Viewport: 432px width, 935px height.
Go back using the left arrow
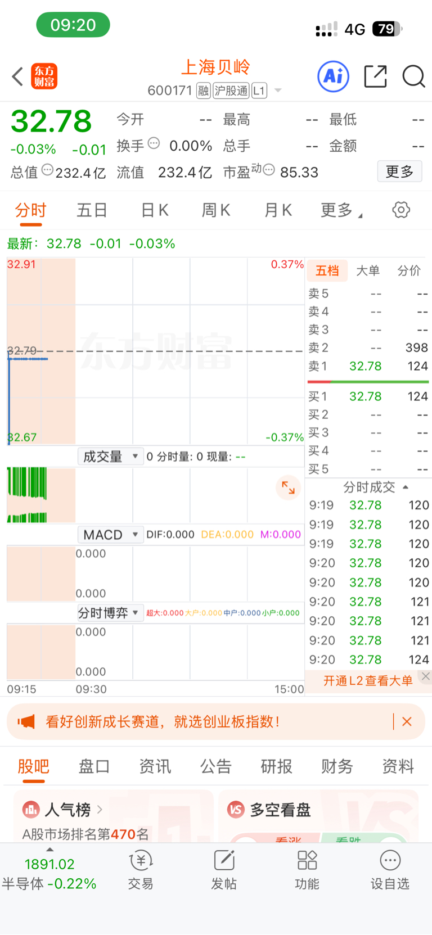[x=17, y=76]
